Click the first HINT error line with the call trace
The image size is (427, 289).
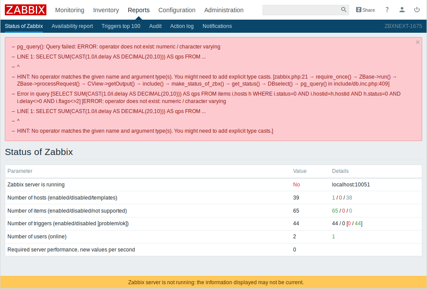coord(207,80)
